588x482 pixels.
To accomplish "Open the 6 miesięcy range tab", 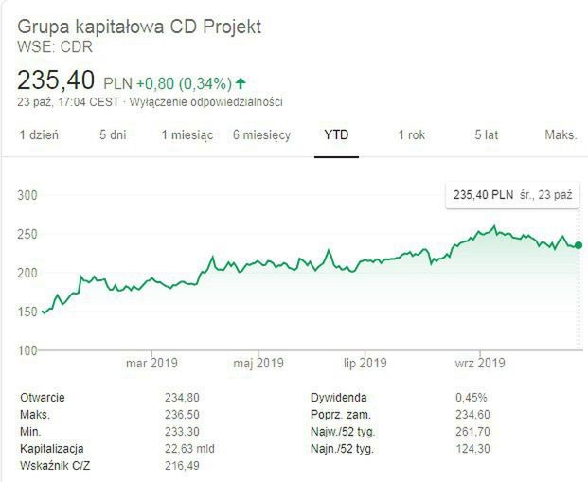I will (261, 135).
